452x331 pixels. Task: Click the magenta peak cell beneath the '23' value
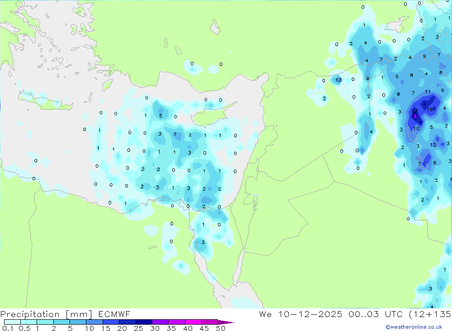click(x=415, y=117)
